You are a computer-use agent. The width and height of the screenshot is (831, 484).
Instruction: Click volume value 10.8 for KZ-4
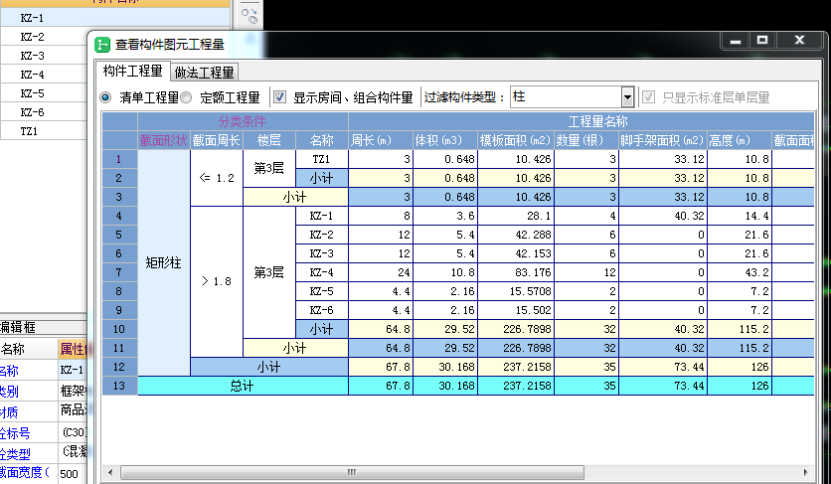click(x=445, y=272)
